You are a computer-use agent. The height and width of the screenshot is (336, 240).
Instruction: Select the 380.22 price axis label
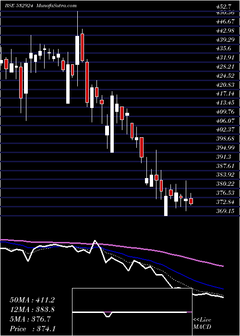[x=225, y=184]
